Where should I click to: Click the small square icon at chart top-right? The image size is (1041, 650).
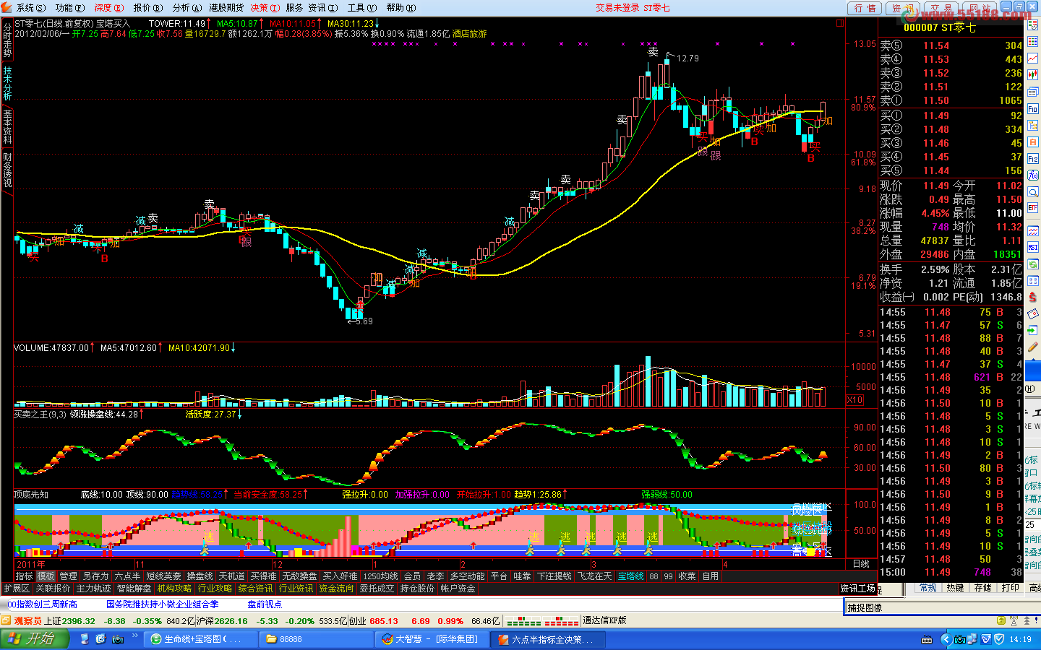pyautogui.click(x=840, y=23)
